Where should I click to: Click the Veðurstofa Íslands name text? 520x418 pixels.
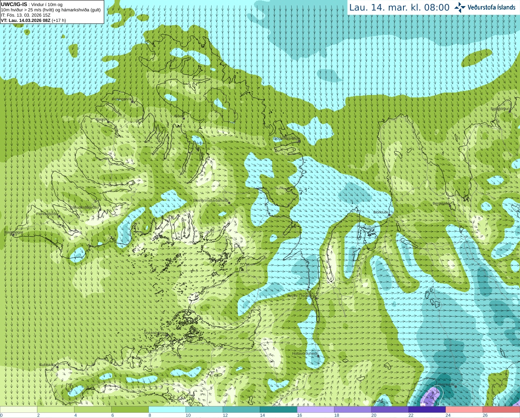pyautogui.click(x=491, y=7)
